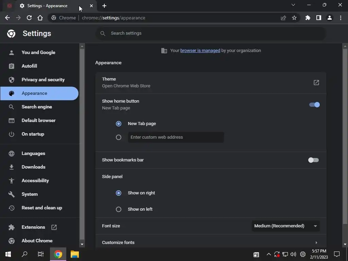The image size is (348, 261).
Task: Open File Explorer from the taskbar
Action: point(75,254)
